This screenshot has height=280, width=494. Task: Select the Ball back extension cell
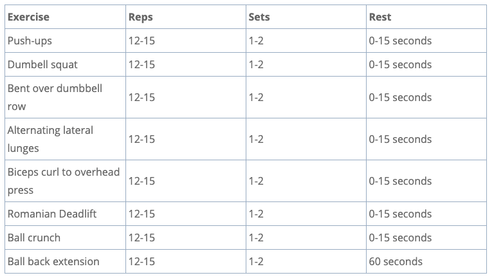pyautogui.click(x=53, y=261)
